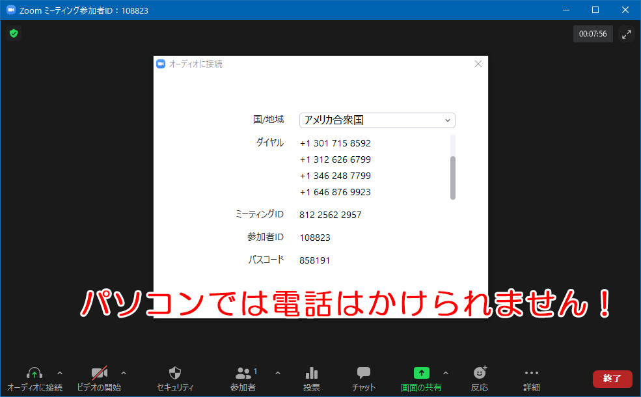Click the dial-in number list scrollbar
641x397 pixels.
click(x=453, y=177)
